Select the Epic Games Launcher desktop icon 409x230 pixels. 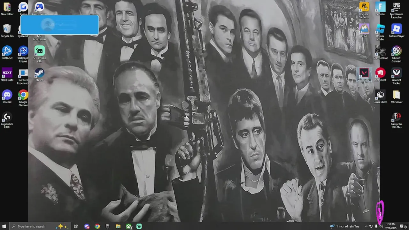pos(397,11)
